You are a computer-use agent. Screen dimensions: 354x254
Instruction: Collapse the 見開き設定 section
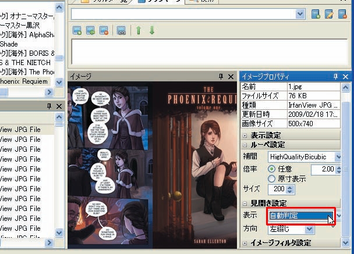245,203
